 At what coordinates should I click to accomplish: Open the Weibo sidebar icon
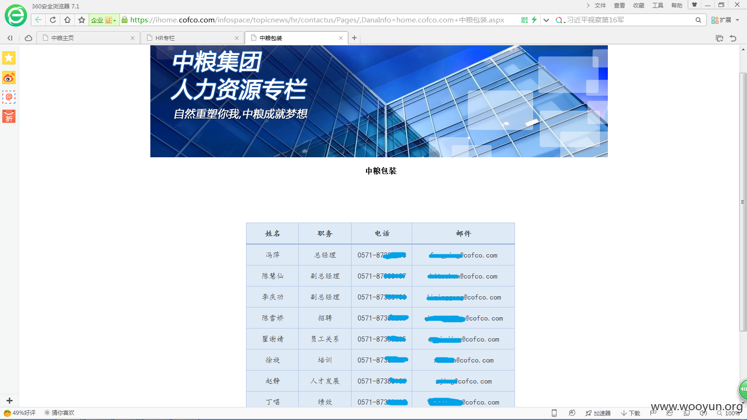pos(9,77)
